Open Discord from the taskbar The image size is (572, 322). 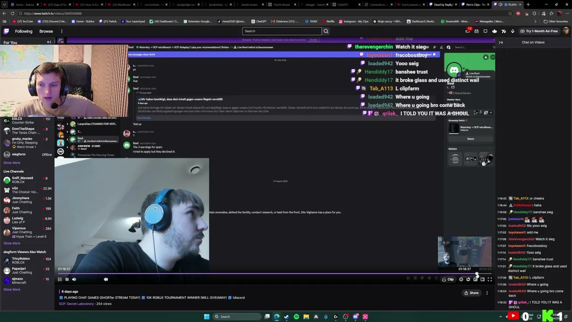(x=355, y=317)
